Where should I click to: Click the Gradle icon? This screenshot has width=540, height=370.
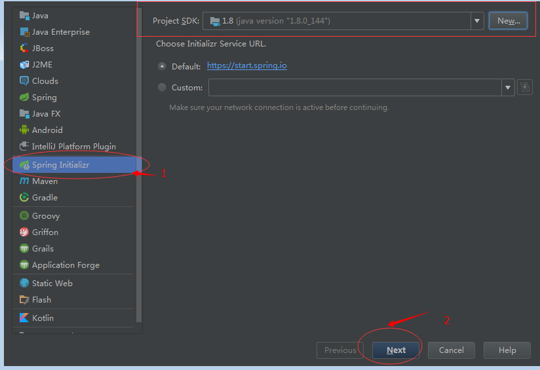tap(24, 197)
